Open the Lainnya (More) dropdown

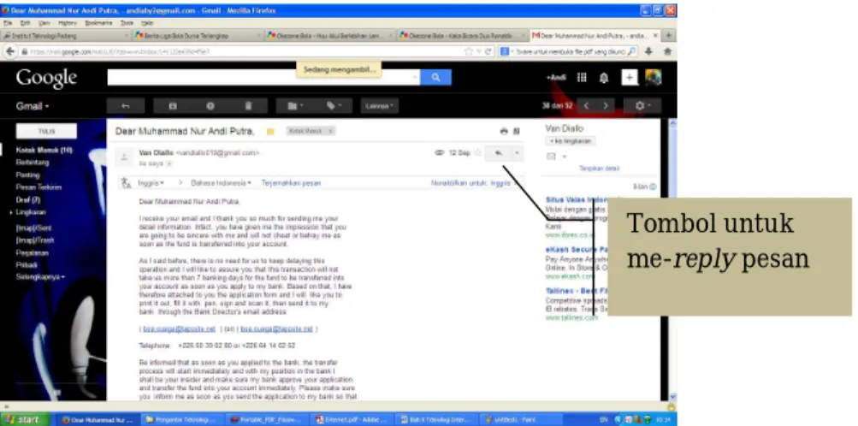(x=379, y=106)
